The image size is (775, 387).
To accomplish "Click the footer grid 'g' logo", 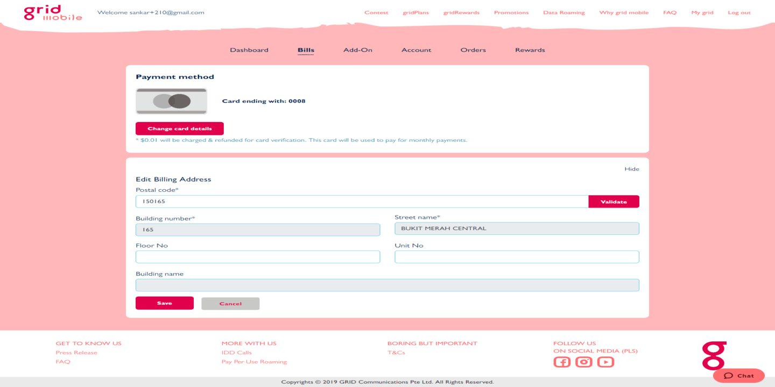I will pyautogui.click(x=714, y=355).
